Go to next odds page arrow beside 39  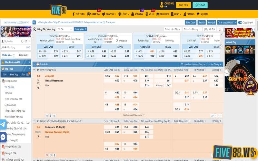pos(220,116)
